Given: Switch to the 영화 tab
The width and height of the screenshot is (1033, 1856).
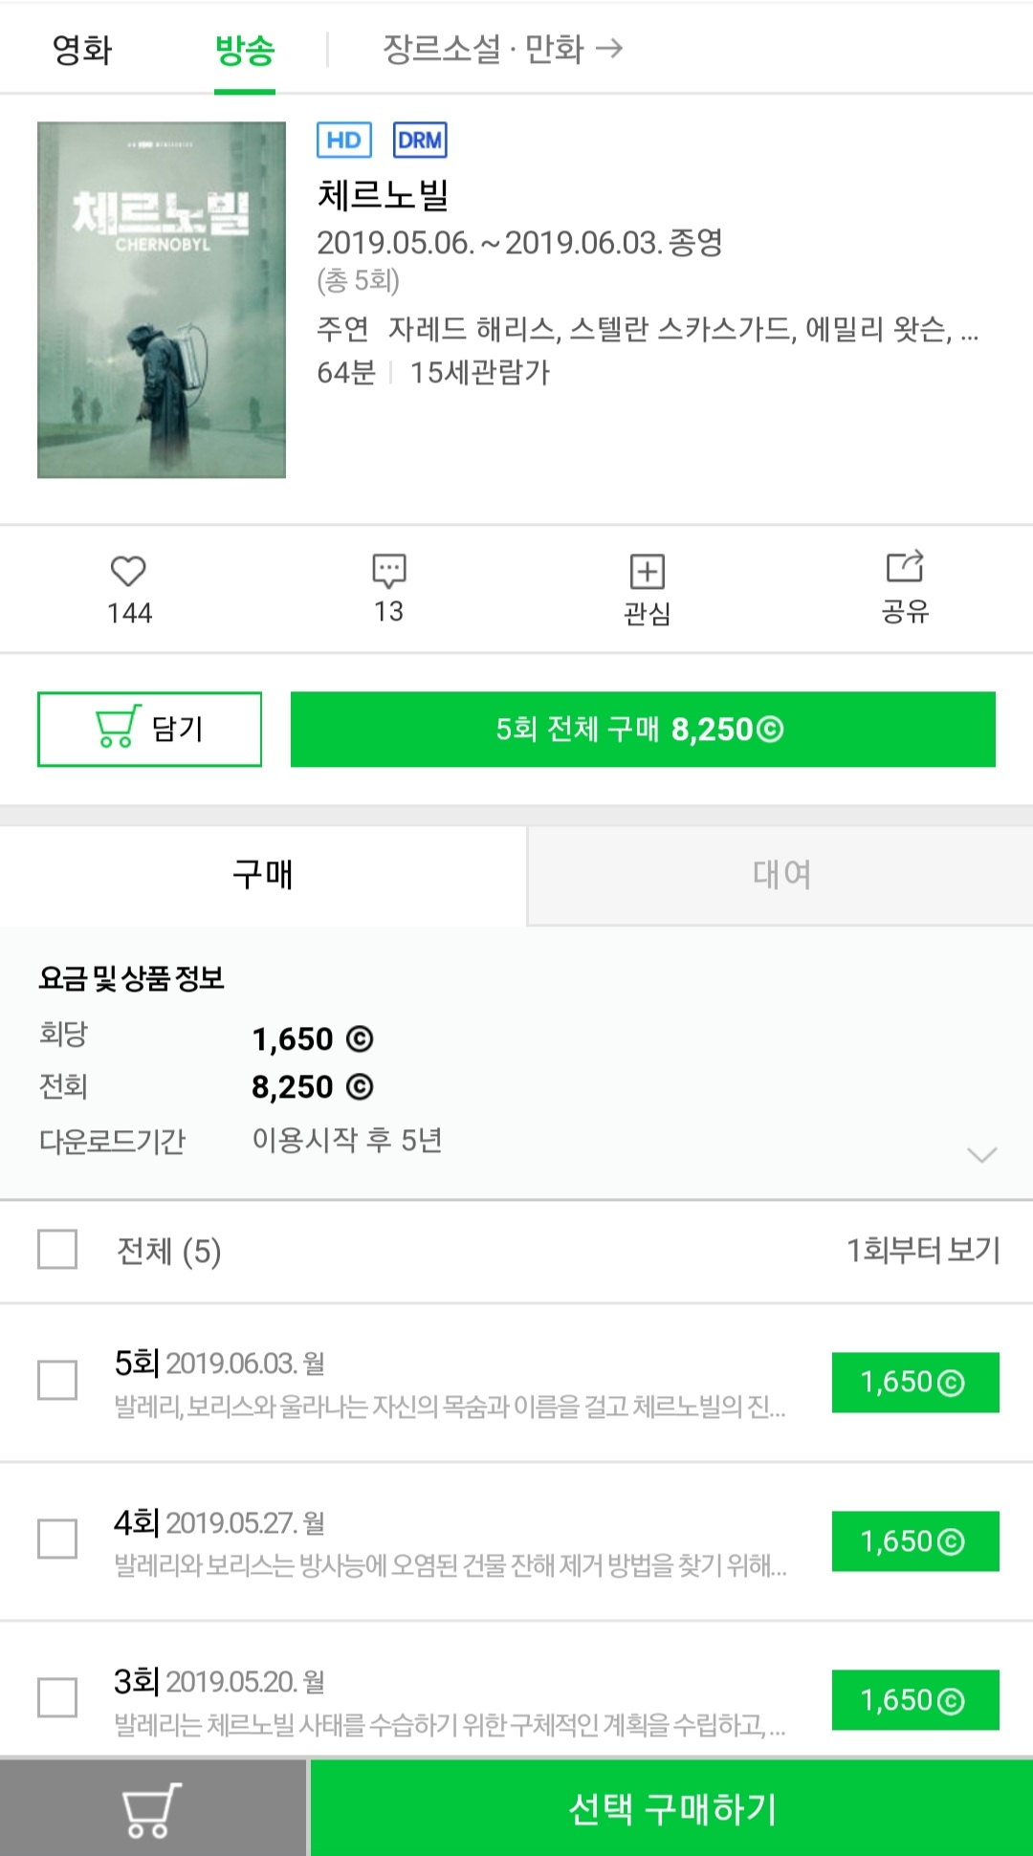Looking at the screenshot, I should point(82,49).
